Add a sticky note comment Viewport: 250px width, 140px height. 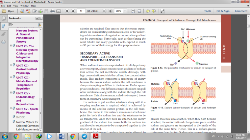click(148, 11)
